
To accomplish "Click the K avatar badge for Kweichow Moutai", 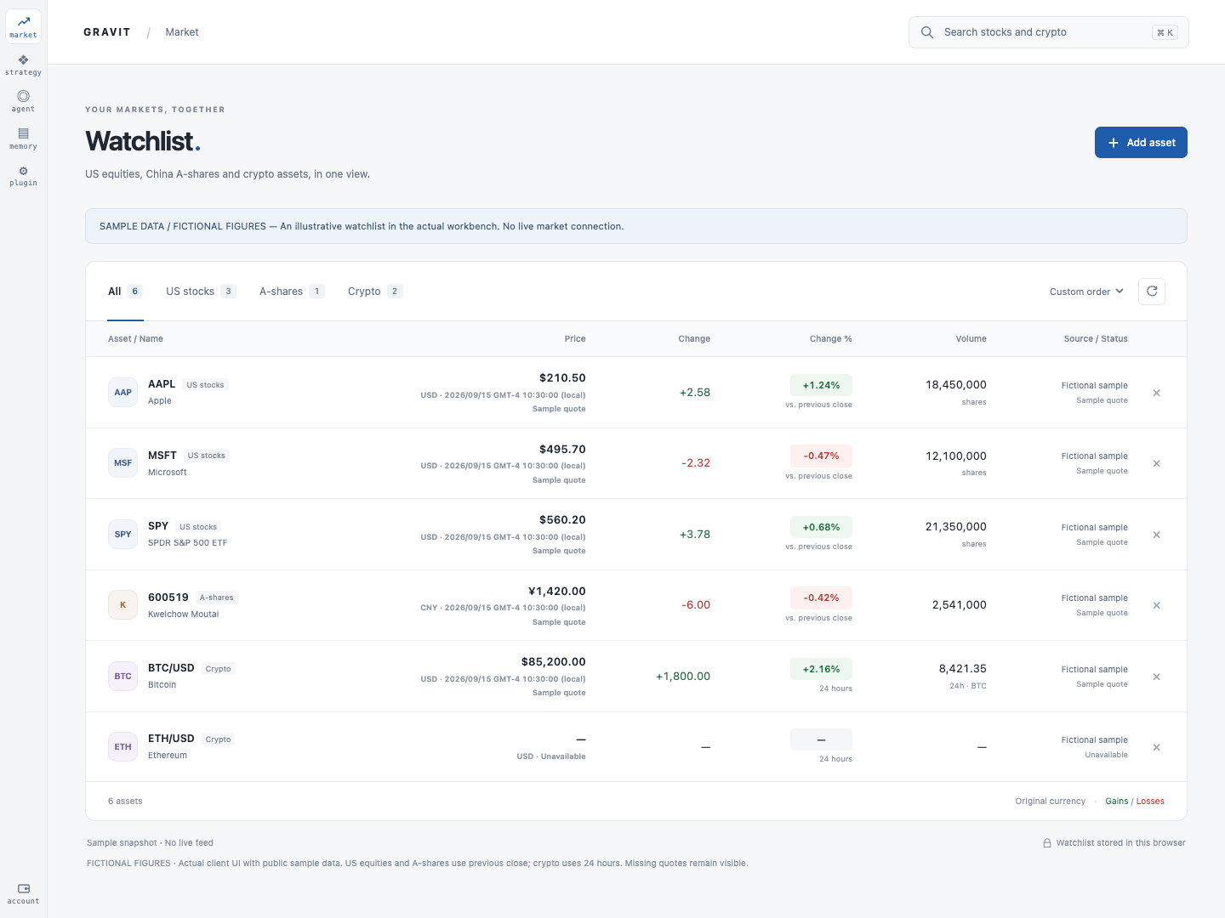I will coord(123,605).
